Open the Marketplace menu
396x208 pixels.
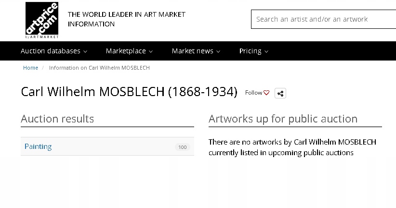coord(126,51)
